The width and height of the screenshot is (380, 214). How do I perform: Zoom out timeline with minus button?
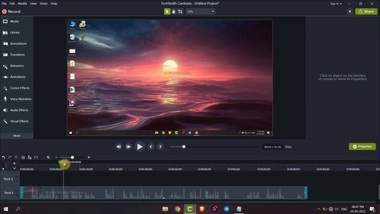click(56, 158)
